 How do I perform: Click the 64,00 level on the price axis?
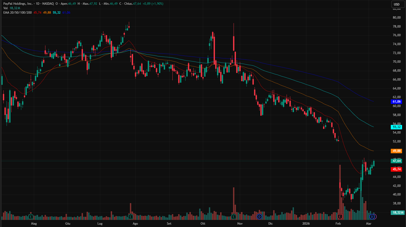397,88
